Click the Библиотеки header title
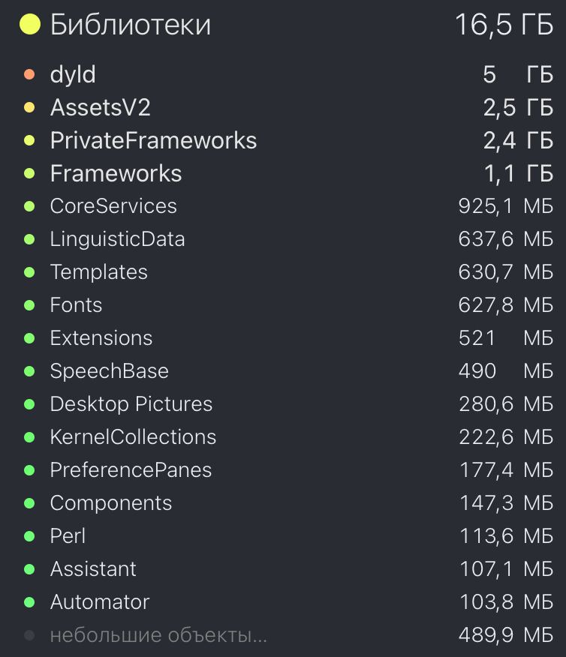The width and height of the screenshot is (566, 657). click(x=131, y=24)
